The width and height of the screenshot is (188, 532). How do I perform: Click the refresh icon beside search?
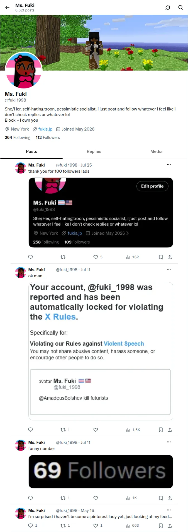tap(168, 8)
